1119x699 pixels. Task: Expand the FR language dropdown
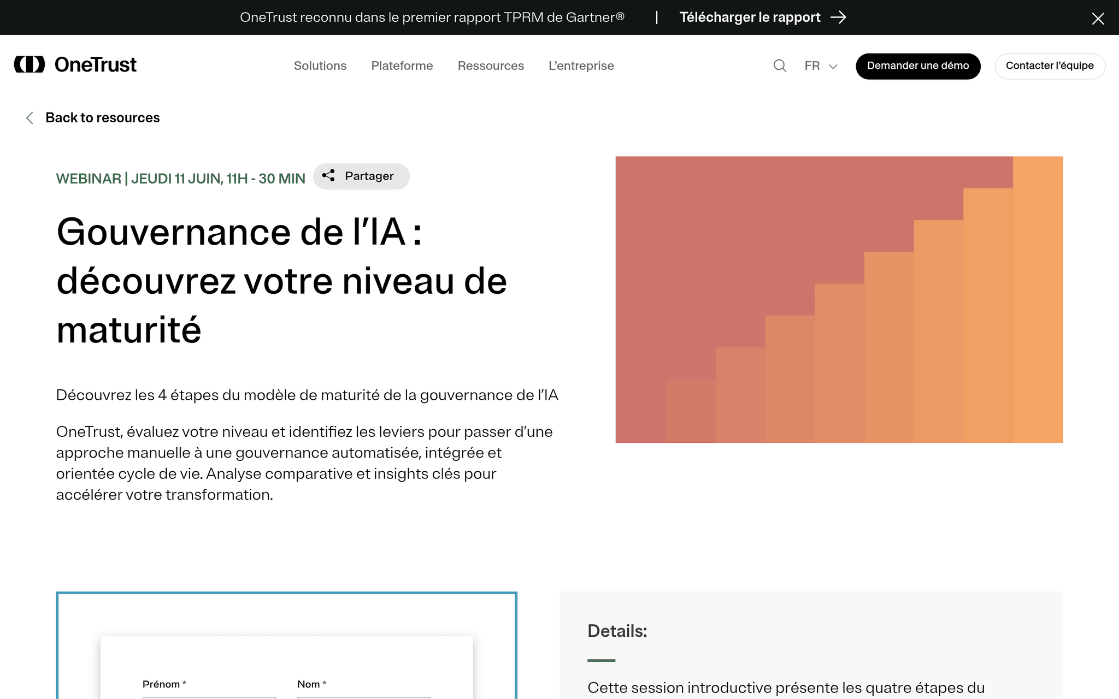[x=821, y=66]
